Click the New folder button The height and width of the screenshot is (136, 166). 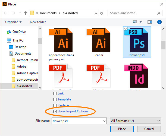[x=38, y=22]
